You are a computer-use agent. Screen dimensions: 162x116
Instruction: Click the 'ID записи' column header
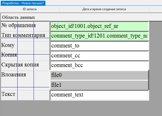click(x=30, y=9)
